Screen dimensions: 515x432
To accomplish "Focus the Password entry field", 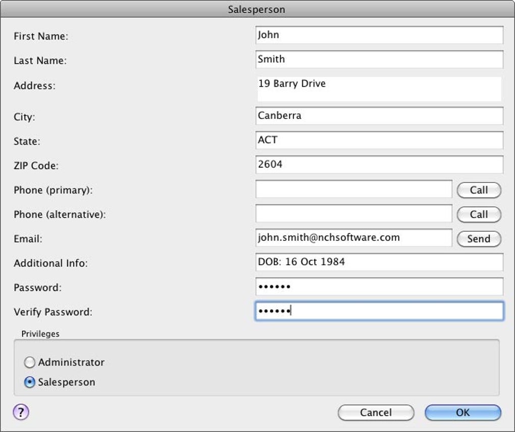I will click(x=379, y=287).
